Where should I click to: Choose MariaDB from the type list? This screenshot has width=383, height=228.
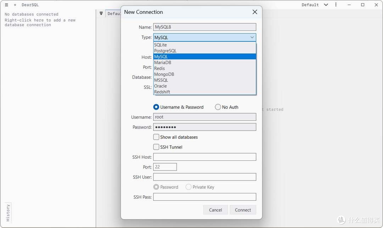point(205,62)
